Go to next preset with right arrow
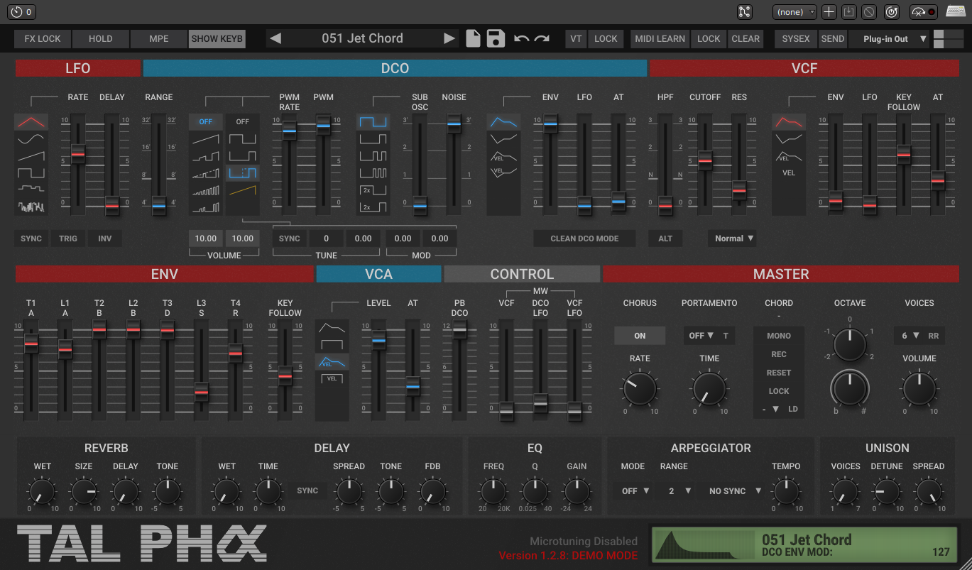Viewport: 972px width, 570px height. pyautogui.click(x=449, y=38)
